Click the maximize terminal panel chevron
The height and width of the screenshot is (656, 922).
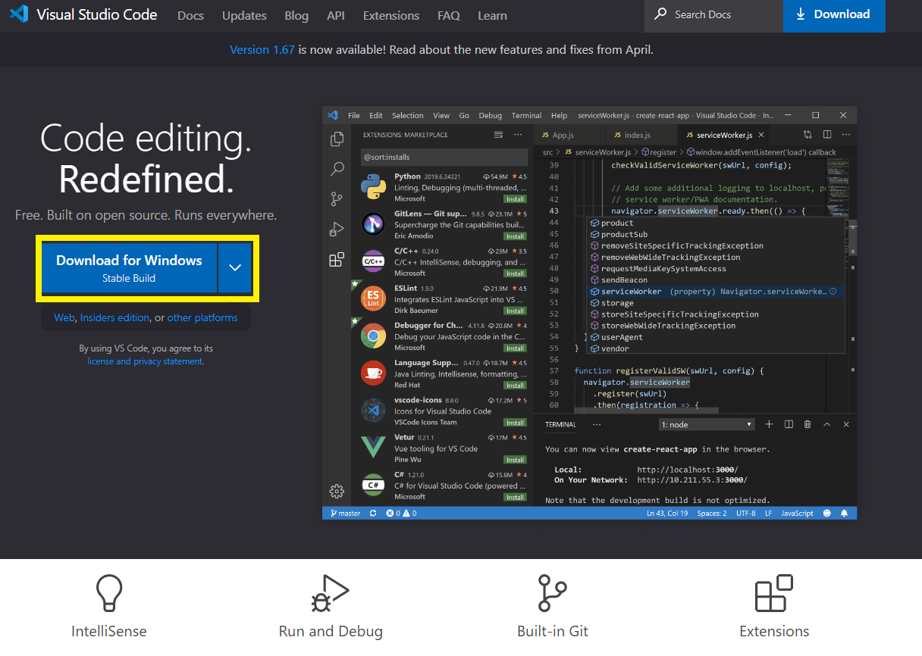pos(826,424)
